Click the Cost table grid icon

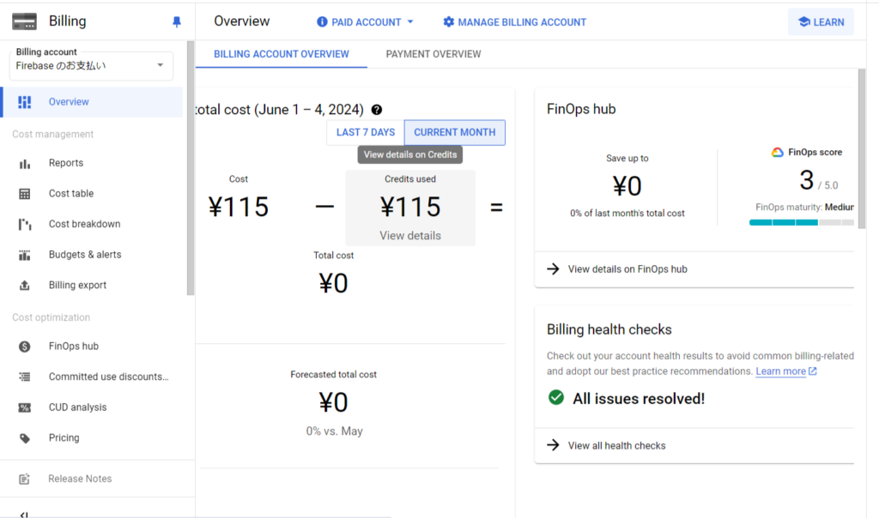[24, 194]
